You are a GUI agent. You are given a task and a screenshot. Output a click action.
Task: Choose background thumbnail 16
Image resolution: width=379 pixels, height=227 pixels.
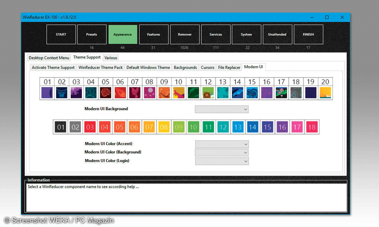point(267,93)
